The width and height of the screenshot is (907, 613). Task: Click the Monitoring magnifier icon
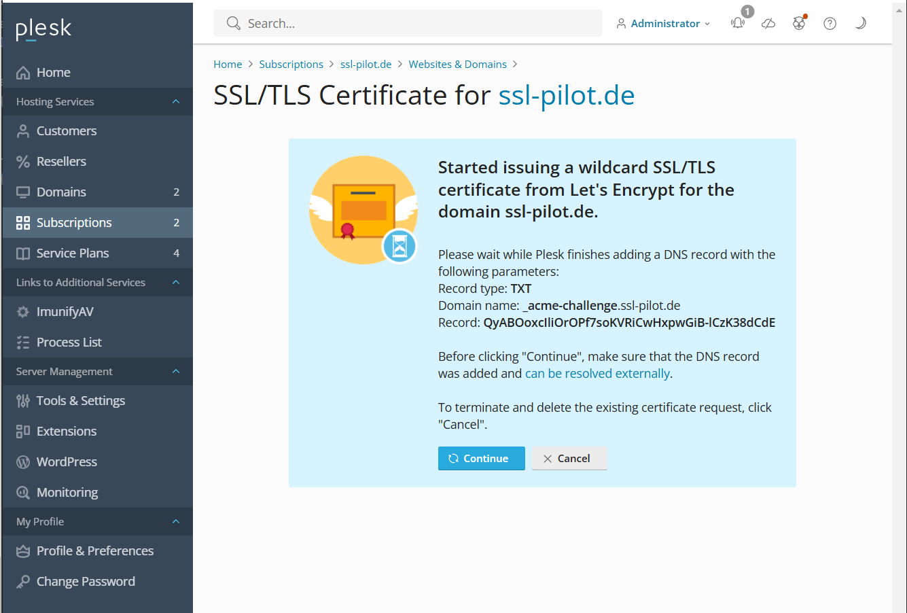23,493
